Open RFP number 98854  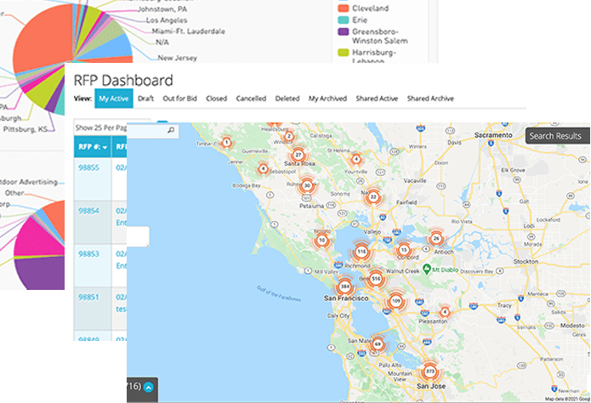click(88, 211)
